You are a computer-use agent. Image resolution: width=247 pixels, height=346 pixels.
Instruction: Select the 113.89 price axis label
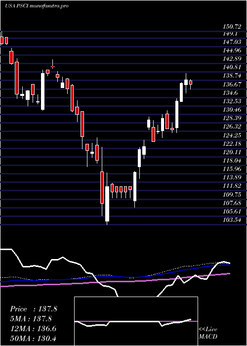coord(232,177)
